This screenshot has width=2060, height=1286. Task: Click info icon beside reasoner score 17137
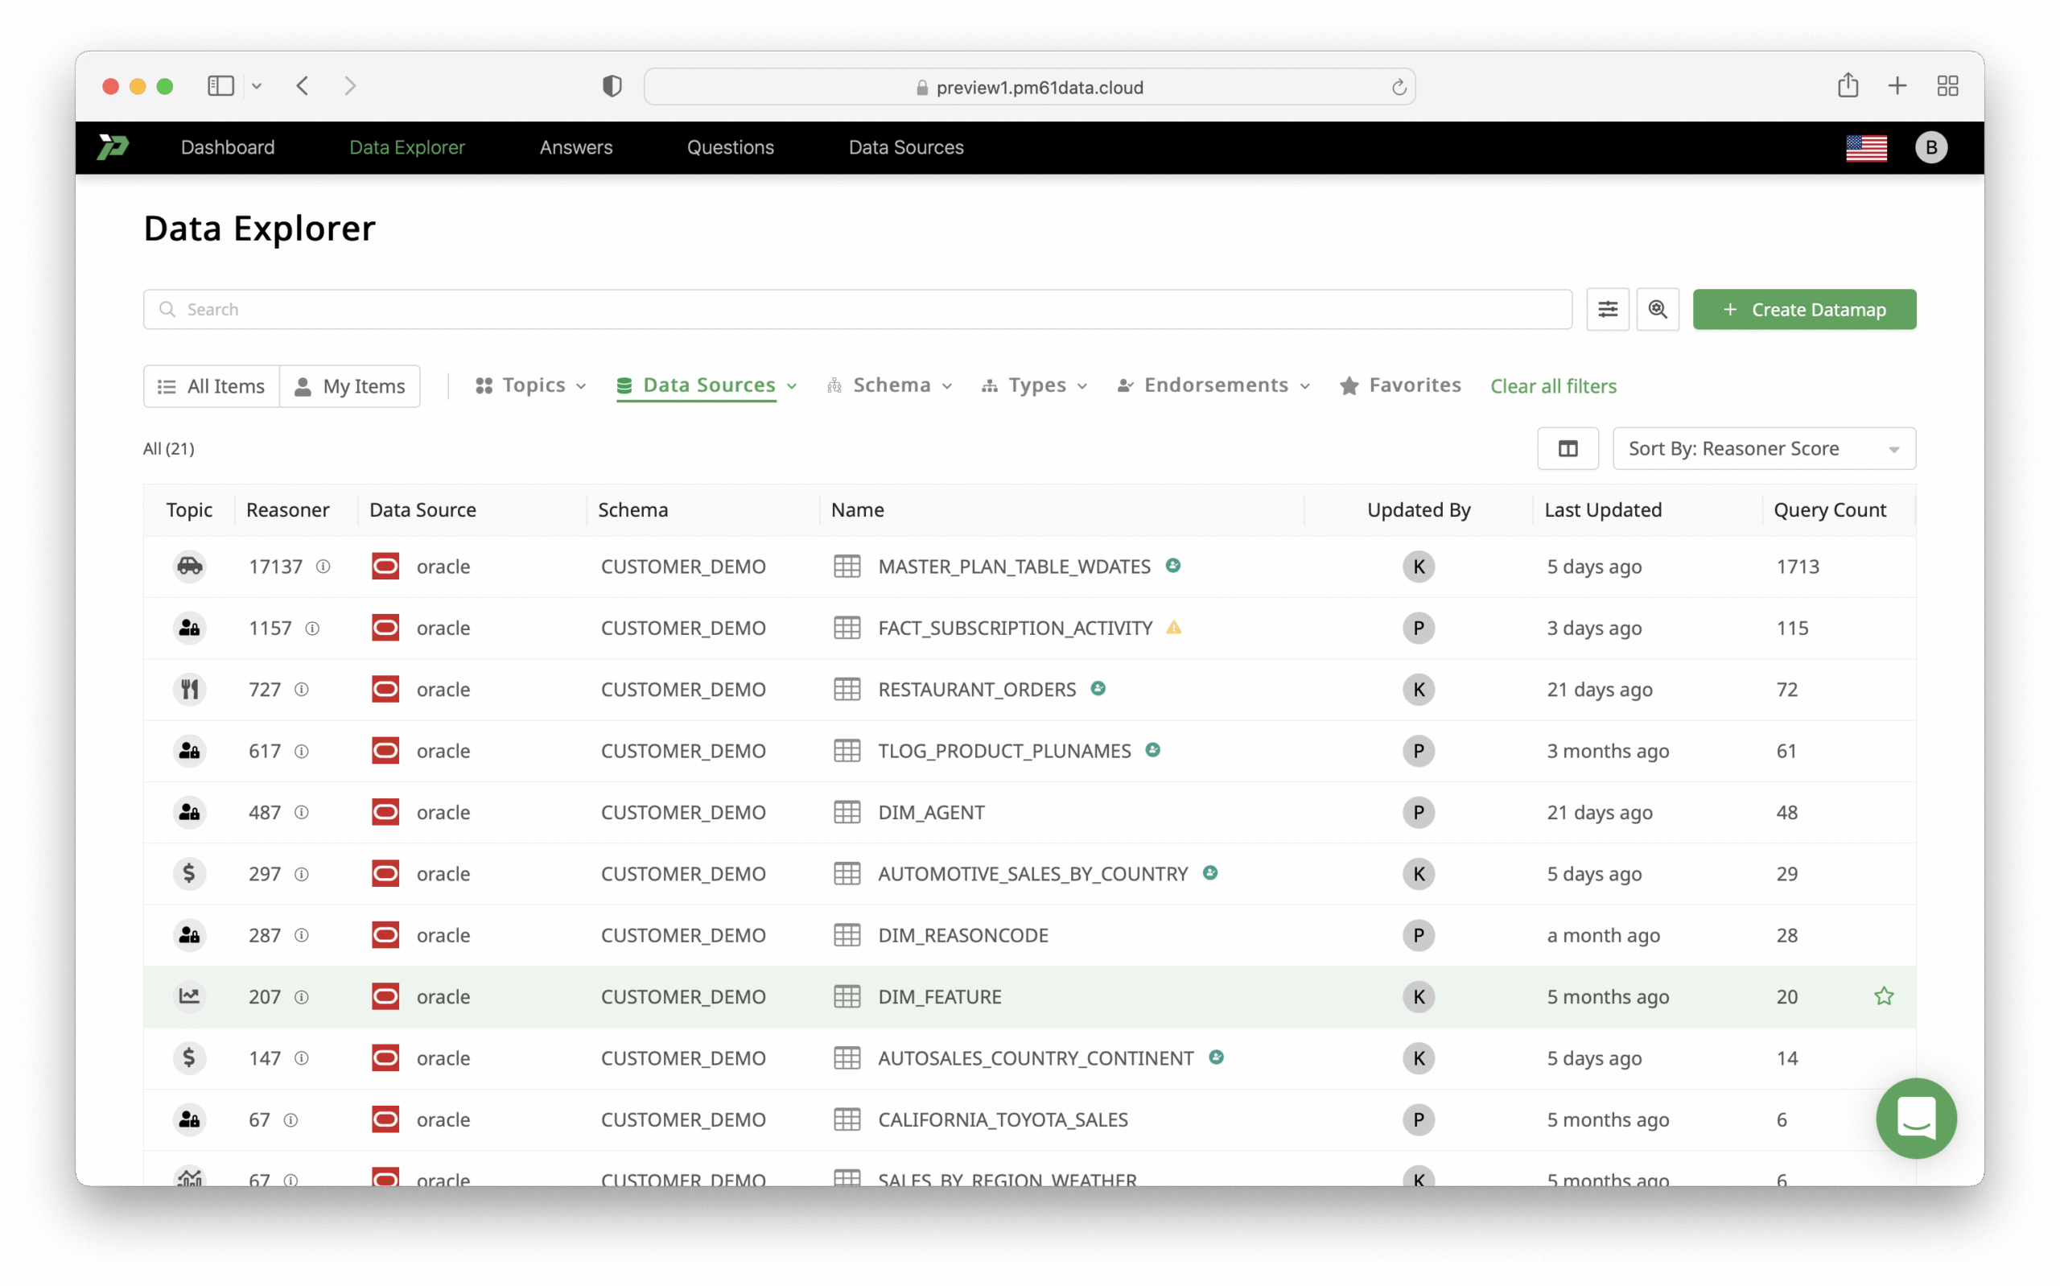[x=323, y=567]
